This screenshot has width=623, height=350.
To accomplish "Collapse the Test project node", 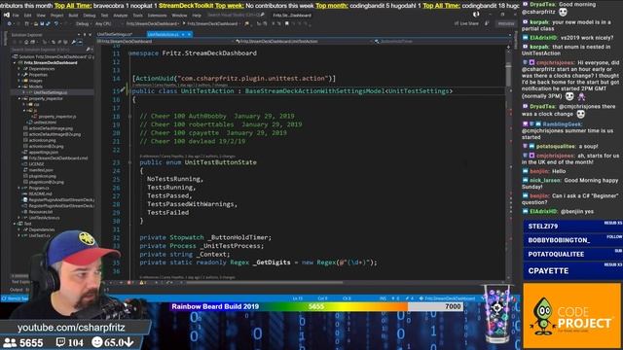I will 15,224.
